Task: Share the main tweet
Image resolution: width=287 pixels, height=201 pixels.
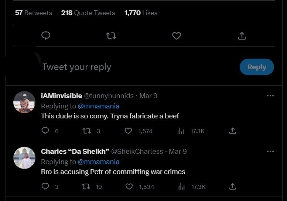Action: click(242, 36)
